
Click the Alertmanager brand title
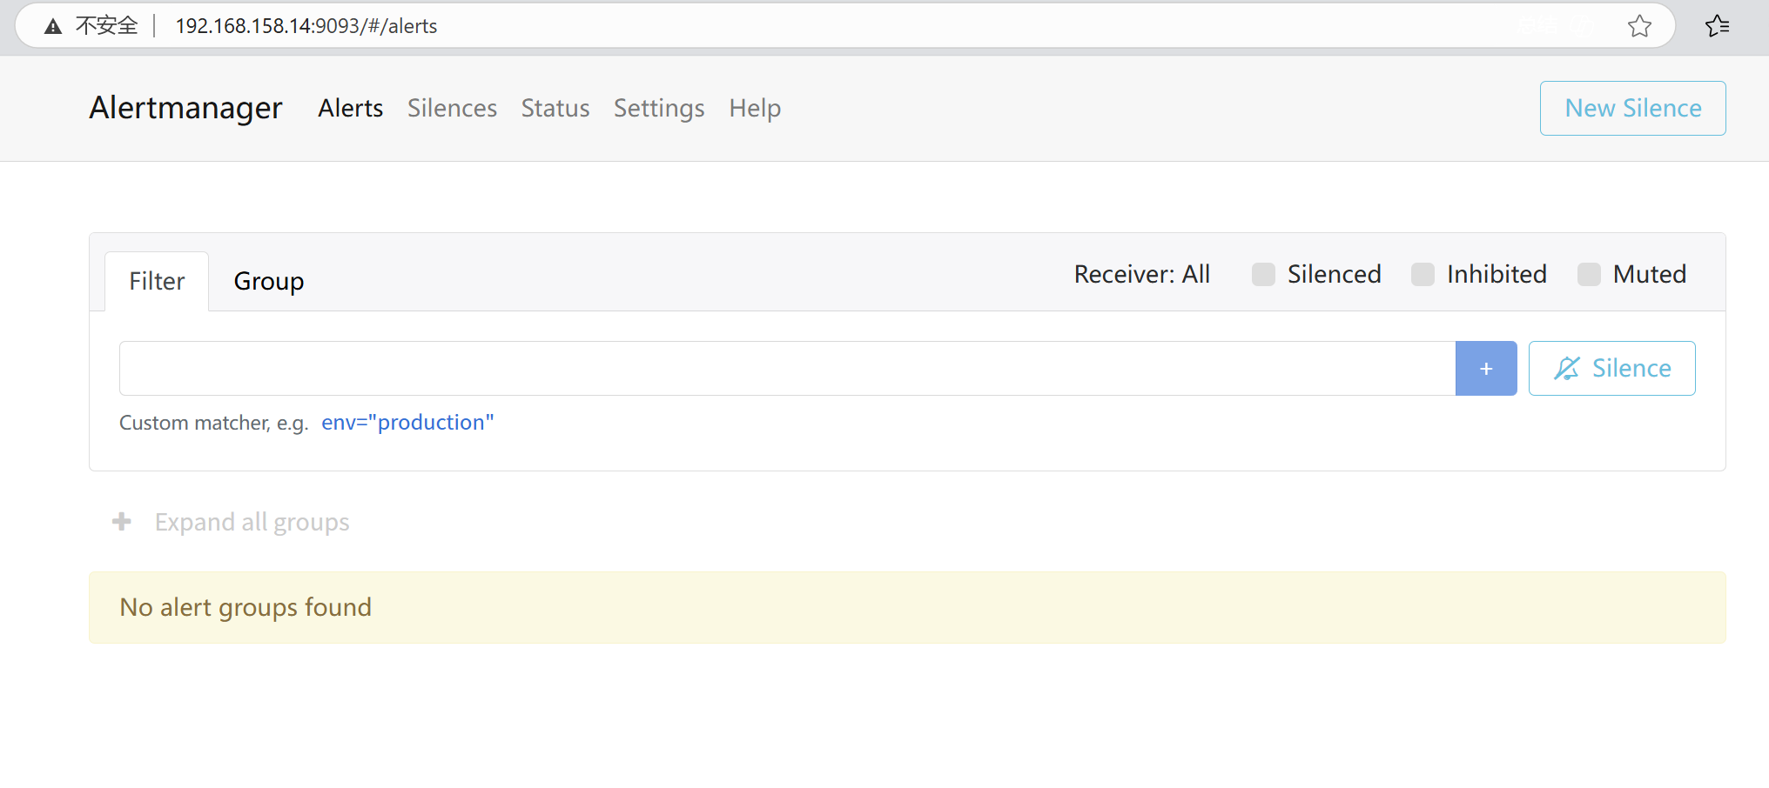(x=185, y=109)
